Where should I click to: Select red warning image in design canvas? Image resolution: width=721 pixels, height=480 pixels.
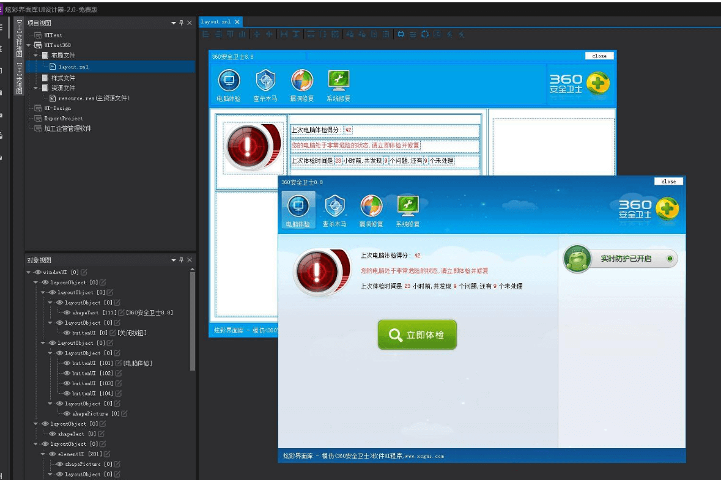click(x=253, y=147)
